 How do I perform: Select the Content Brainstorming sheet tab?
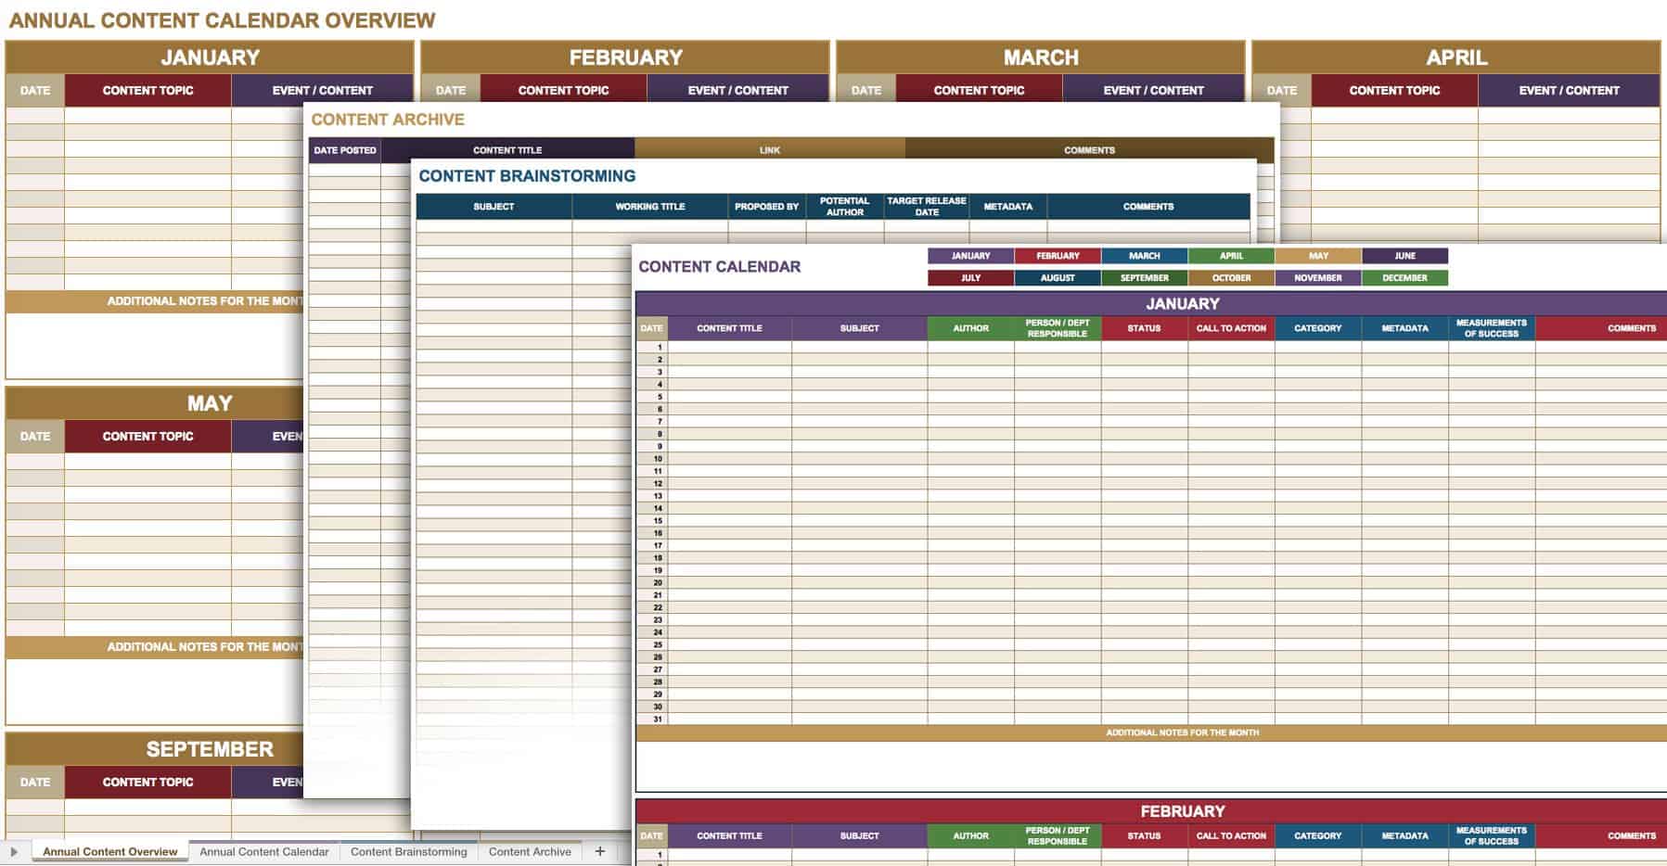[x=408, y=851]
